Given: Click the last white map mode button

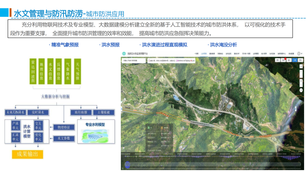Looking at the screenshot, I should tap(300, 60).
